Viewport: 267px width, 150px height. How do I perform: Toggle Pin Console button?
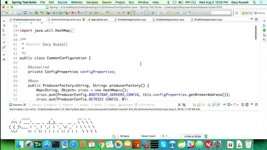click(x=224, y=105)
